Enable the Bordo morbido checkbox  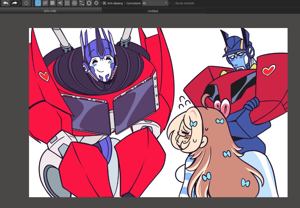(173, 3)
